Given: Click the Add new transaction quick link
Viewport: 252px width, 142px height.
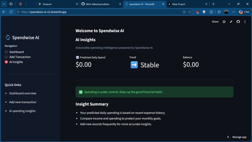Looking at the screenshot, I should [x=23, y=102].
